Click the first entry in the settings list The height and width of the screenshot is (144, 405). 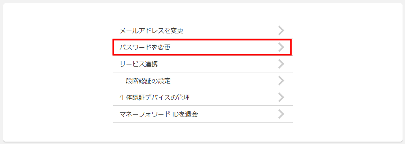(203, 31)
